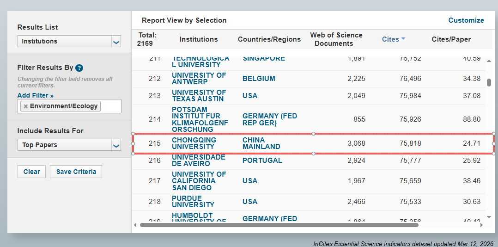Click the Customize link

pos(466,20)
